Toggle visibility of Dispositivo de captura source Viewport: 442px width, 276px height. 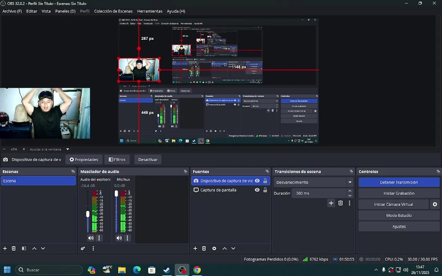pos(257,181)
